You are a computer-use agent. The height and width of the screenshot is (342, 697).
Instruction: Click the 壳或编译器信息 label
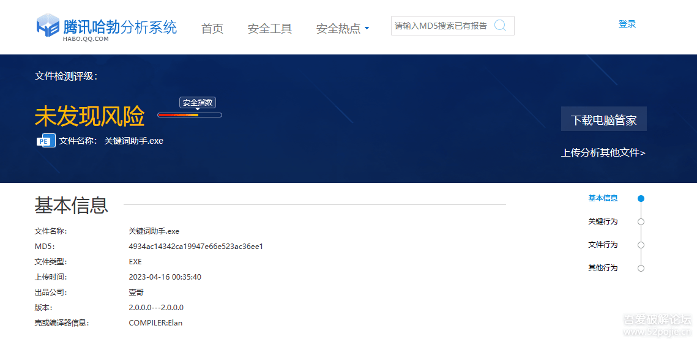coord(62,323)
